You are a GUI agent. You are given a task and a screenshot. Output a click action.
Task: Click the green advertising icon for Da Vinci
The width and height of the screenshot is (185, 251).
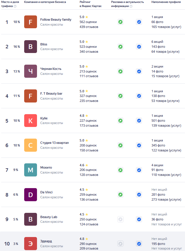120,195
